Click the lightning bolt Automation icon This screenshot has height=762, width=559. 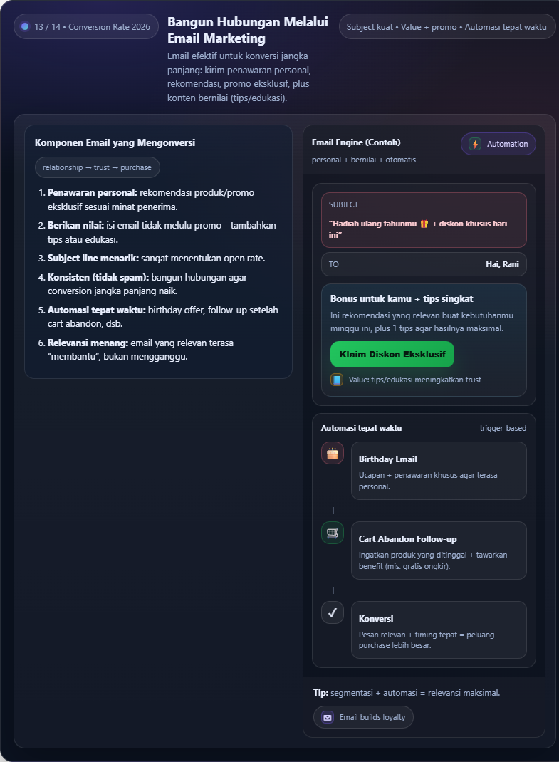tap(475, 144)
